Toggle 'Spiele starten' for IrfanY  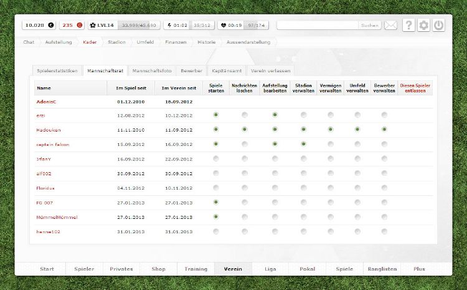[x=216, y=158]
